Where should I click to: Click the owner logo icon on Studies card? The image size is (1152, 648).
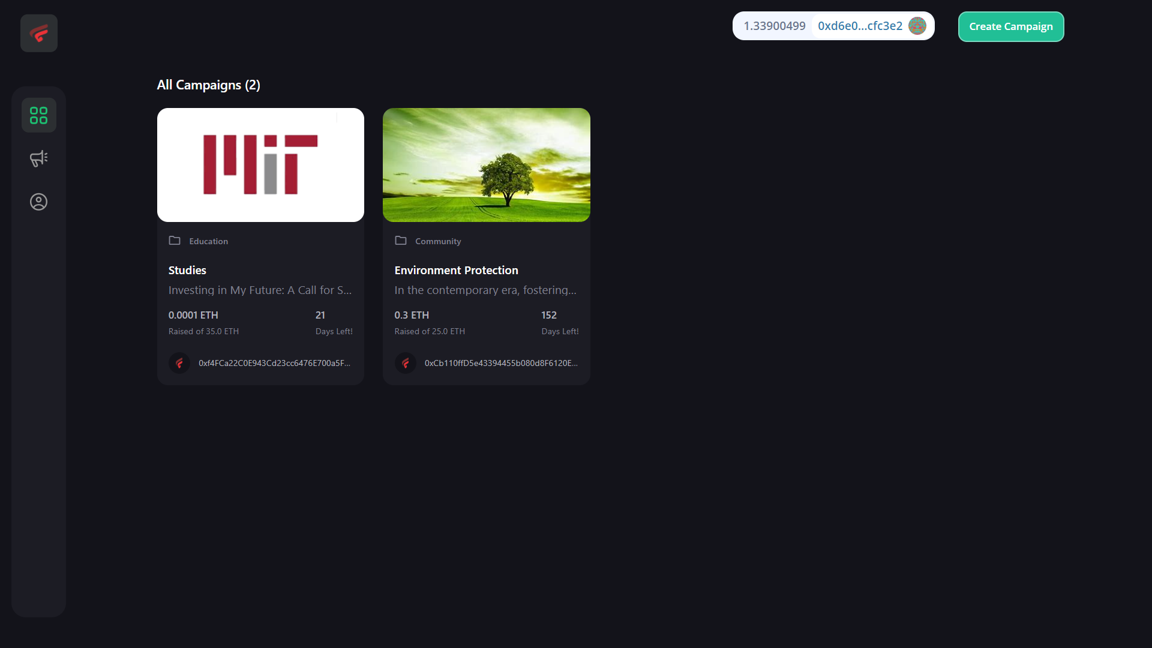pyautogui.click(x=179, y=363)
